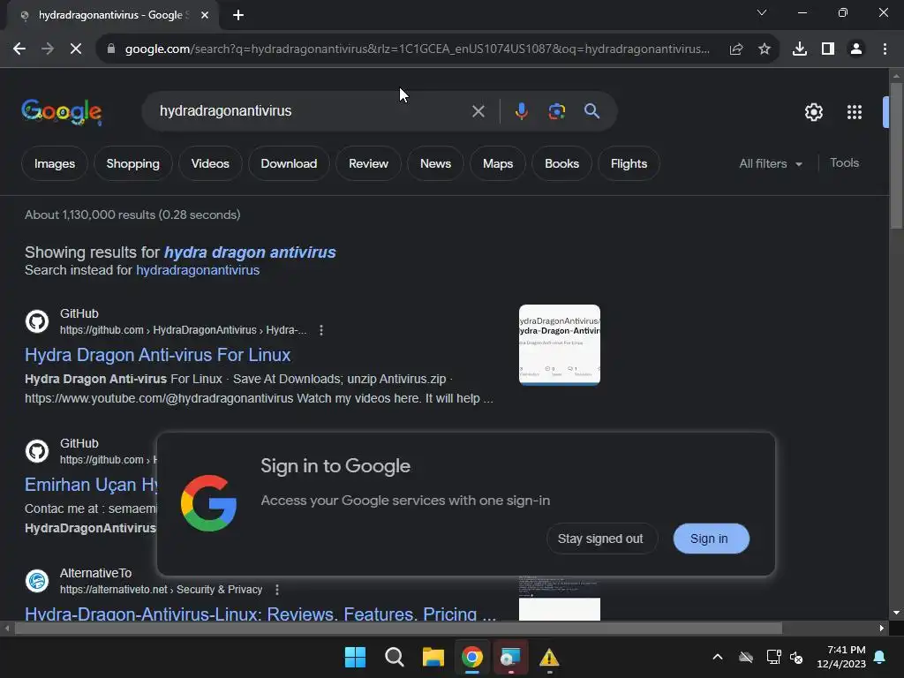The height and width of the screenshot is (678, 904).
Task: Open the muted volume tray icon
Action: pos(797,657)
